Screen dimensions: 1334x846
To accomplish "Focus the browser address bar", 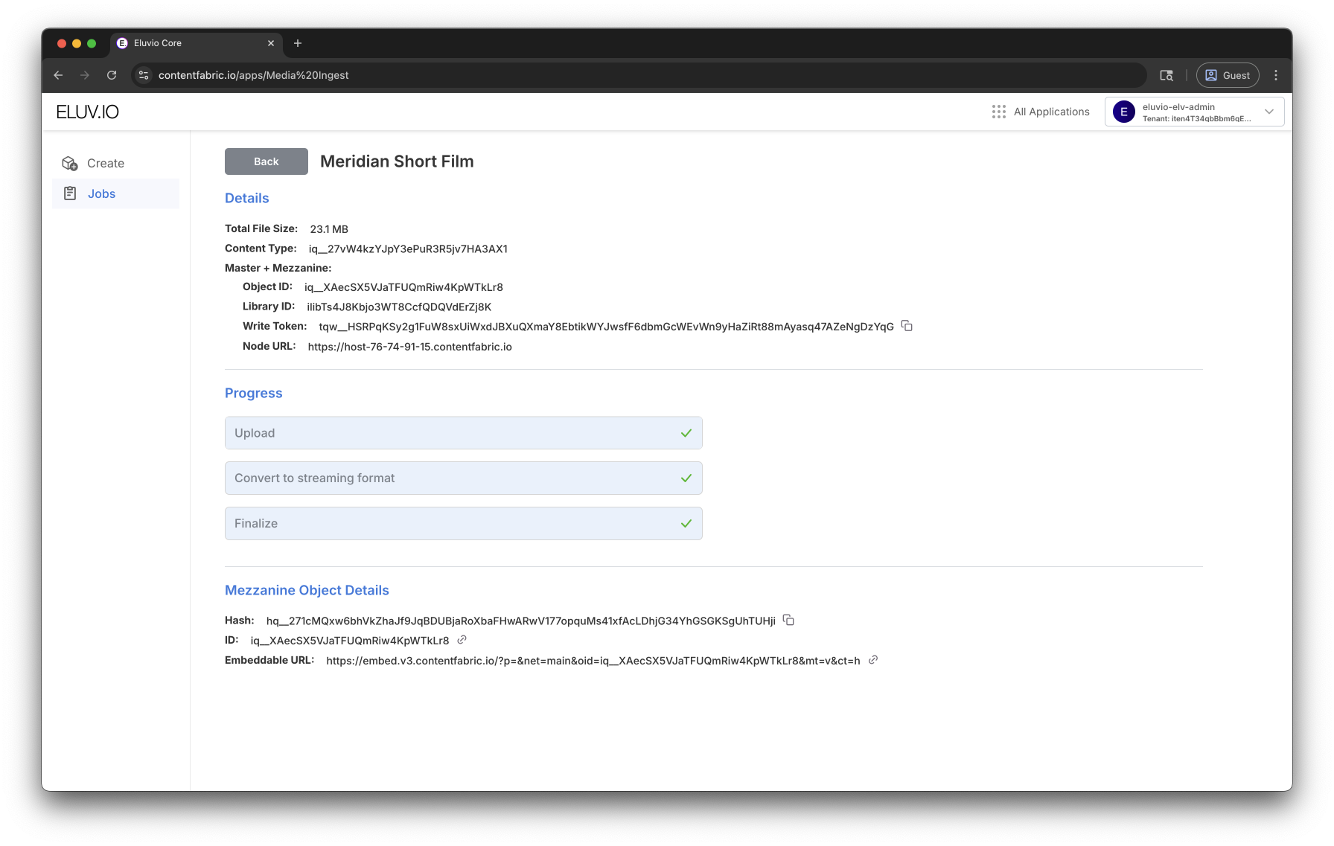I will point(640,75).
